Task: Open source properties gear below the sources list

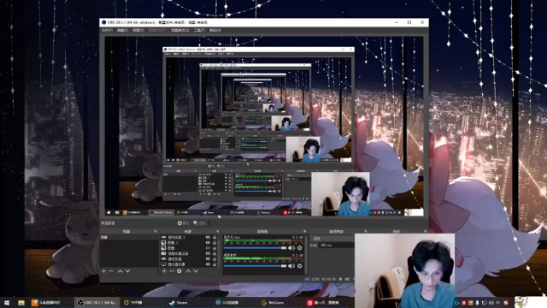Action: [179, 271]
